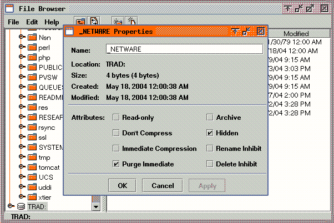Expand the php tree node
This screenshot has height=223, width=334.
tap(22, 57)
